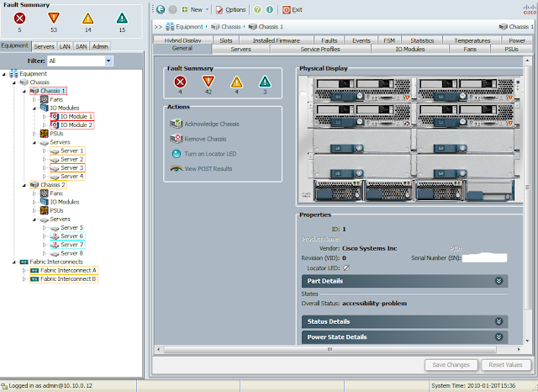Click the Locator LED status icon in Properties

click(x=346, y=268)
